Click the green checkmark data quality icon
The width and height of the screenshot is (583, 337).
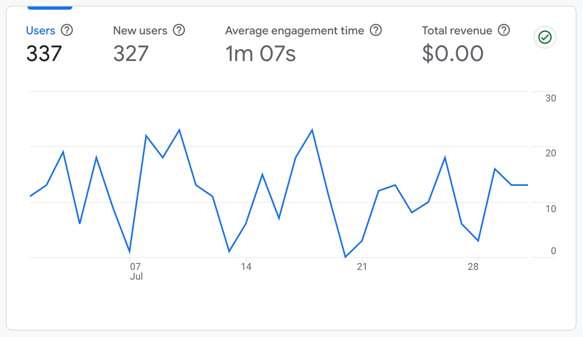545,38
